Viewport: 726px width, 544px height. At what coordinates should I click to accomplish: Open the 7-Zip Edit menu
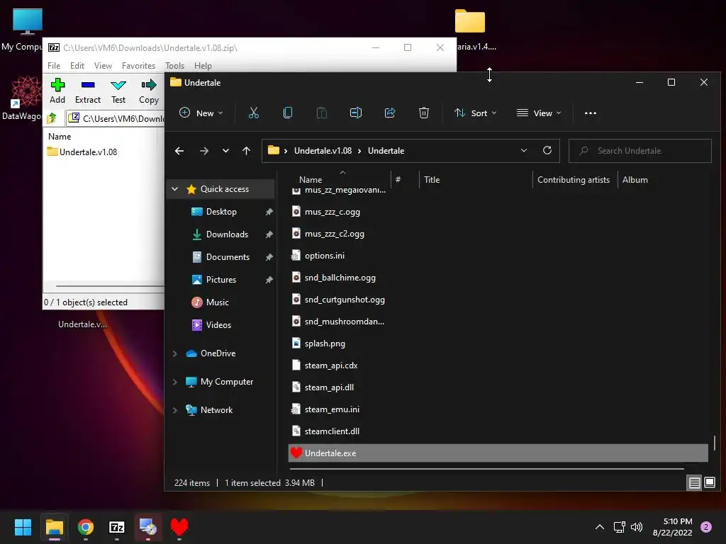[77, 66]
